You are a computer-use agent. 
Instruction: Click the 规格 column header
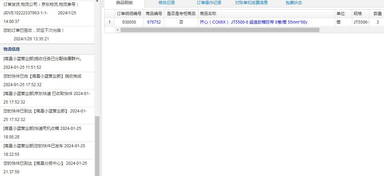pos(360,14)
